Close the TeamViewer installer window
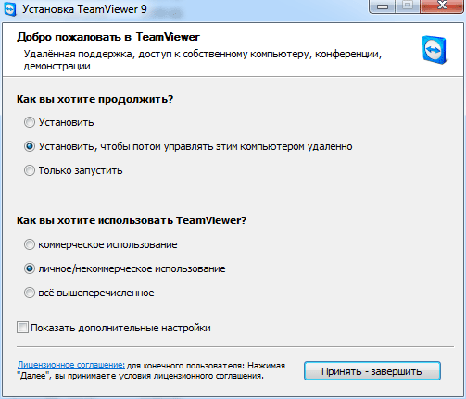Viewport: 466px width, 399px height. tap(442, 6)
